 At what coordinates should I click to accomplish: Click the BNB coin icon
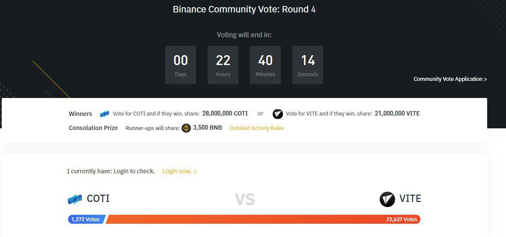coord(186,128)
